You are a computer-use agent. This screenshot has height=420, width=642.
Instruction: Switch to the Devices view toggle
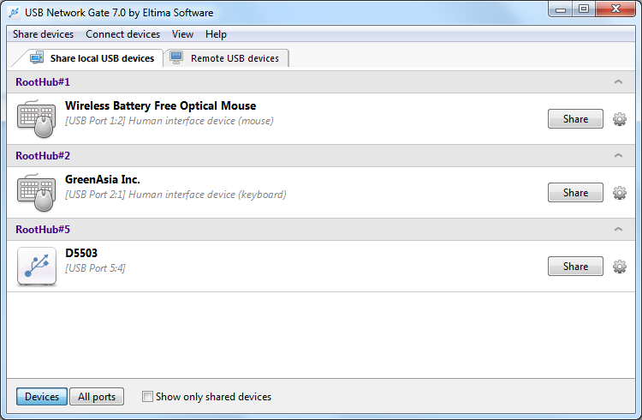click(x=42, y=397)
